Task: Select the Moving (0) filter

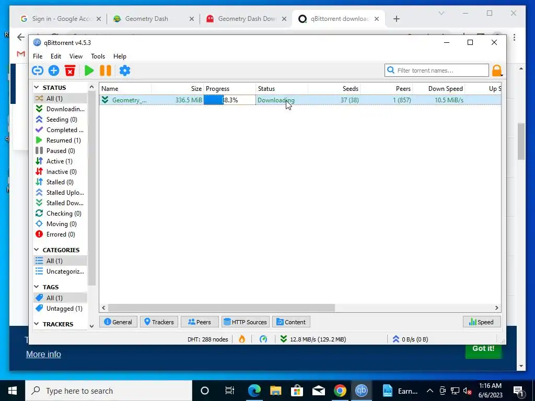Action: 60,223
